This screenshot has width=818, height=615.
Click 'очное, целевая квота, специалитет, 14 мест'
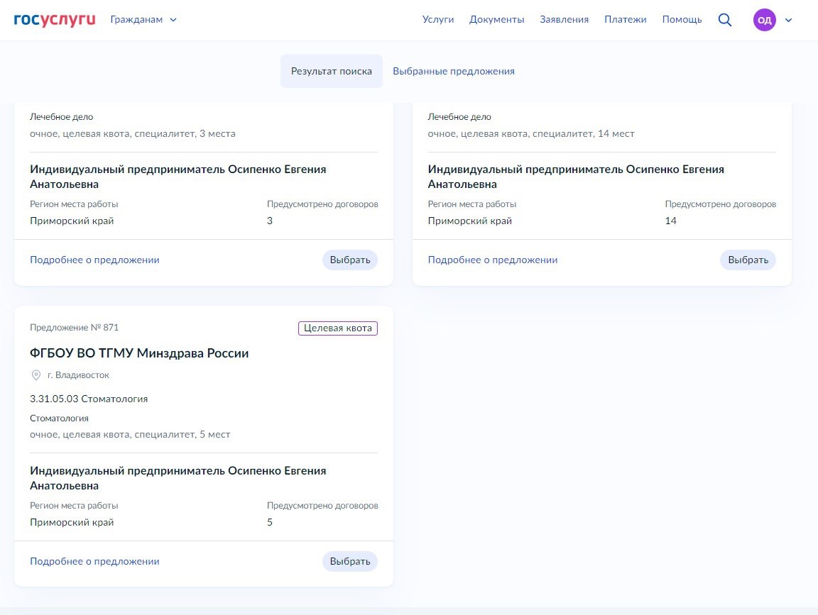click(x=531, y=133)
